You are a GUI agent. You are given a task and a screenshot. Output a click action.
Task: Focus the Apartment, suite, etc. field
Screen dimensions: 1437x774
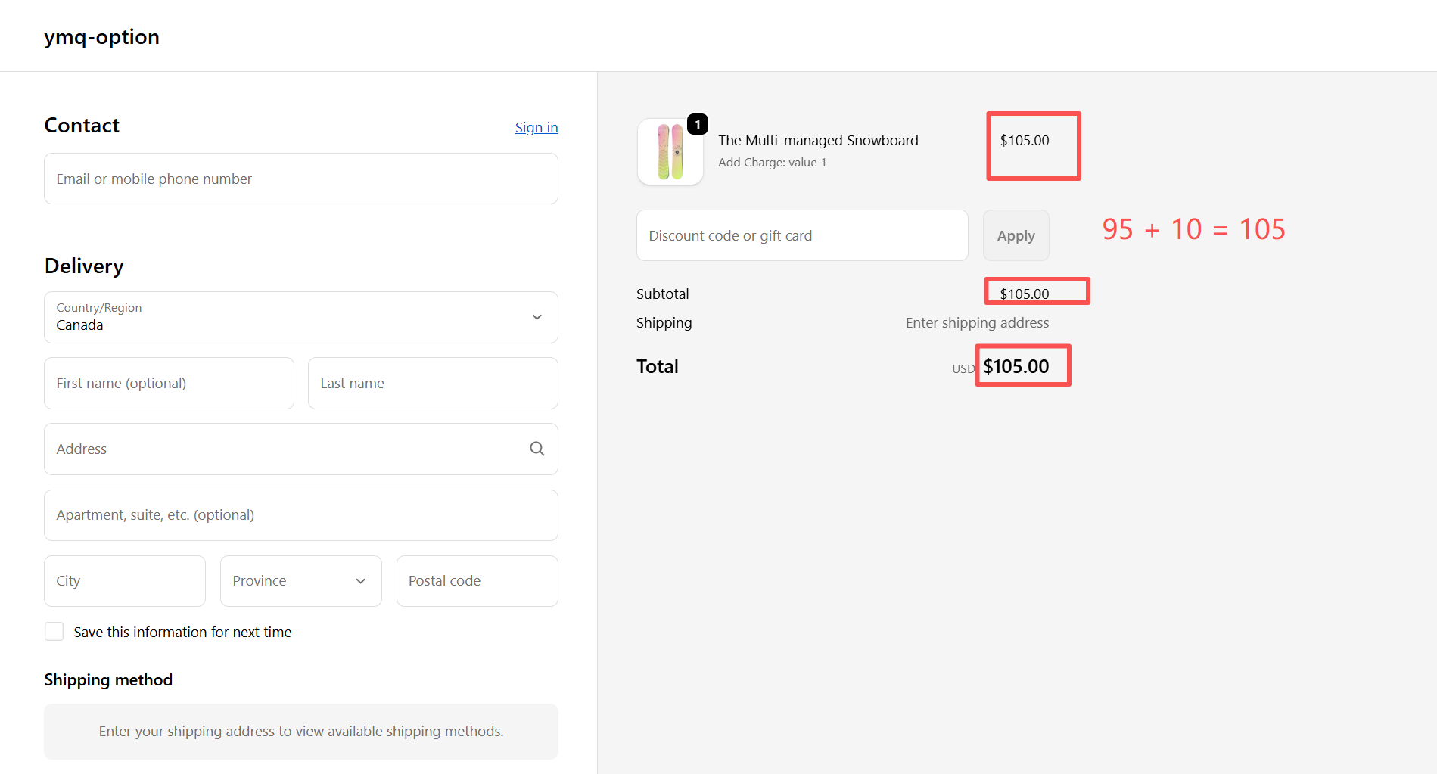click(x=300, y=515)
